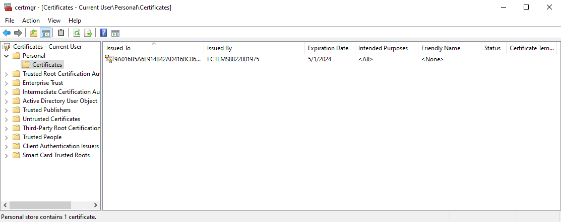
Task: Expand the Trusted Root Certification Authorities node
Action: click(x=6, y=74)
